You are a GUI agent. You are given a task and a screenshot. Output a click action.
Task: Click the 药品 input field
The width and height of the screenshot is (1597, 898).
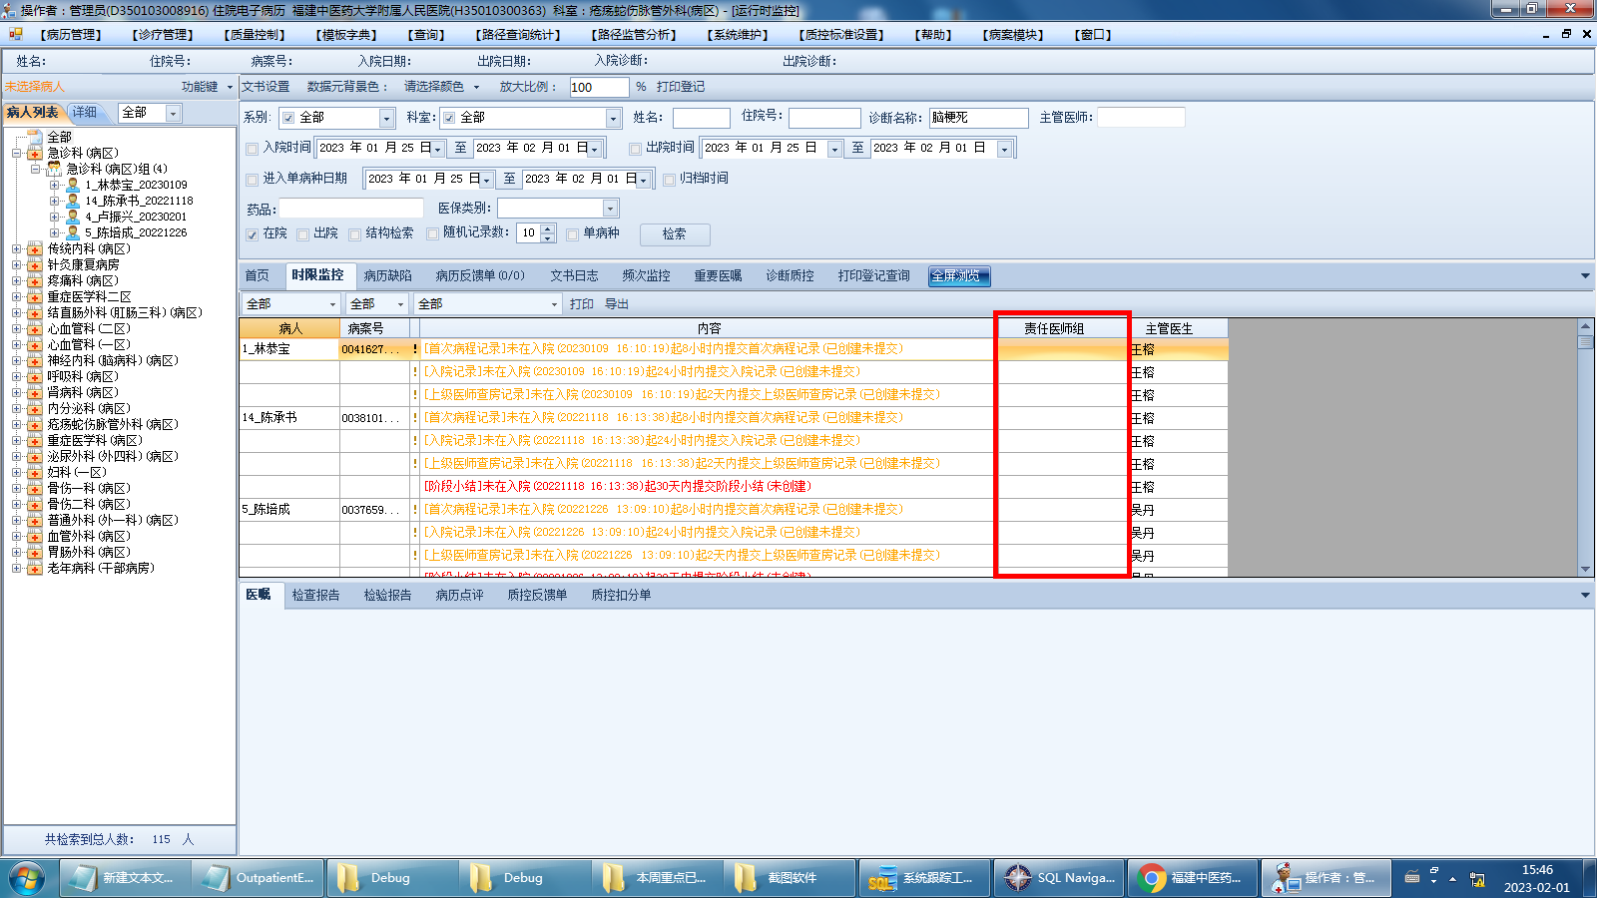point(351,209)
